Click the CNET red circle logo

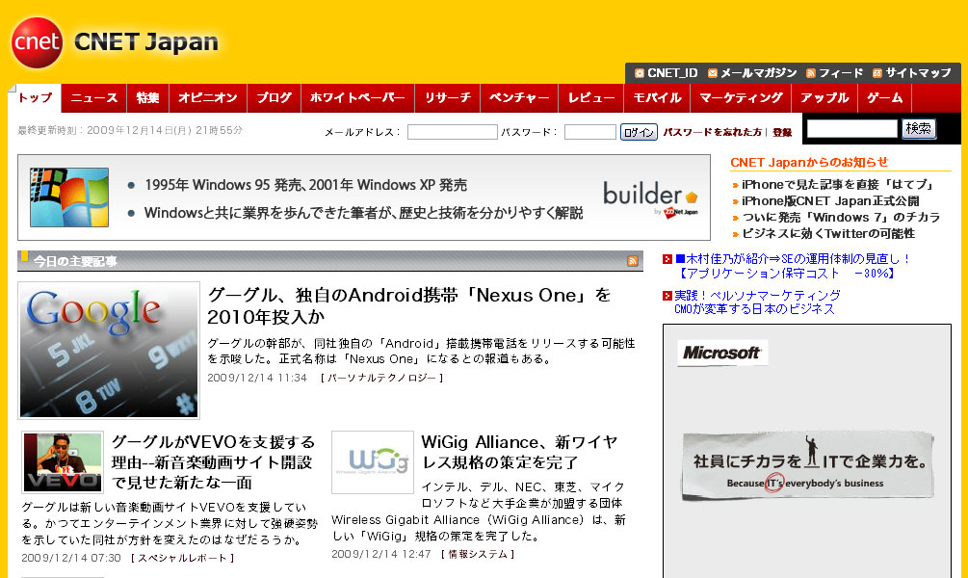pyautogui.click(x=37, y=43)
